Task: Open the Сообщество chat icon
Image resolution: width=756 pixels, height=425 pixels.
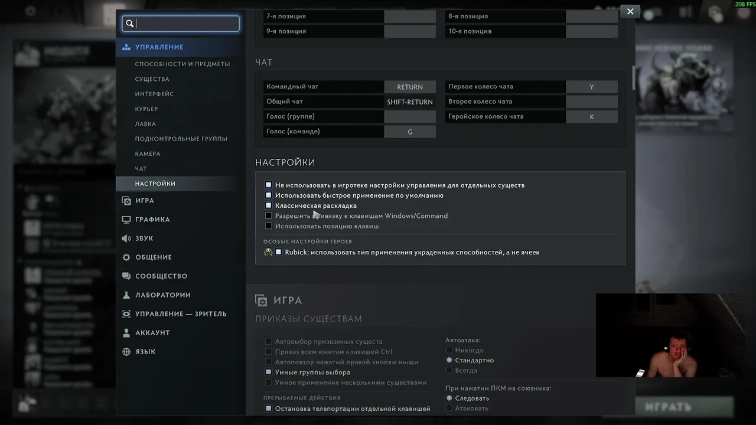Action: click(126, 276)
